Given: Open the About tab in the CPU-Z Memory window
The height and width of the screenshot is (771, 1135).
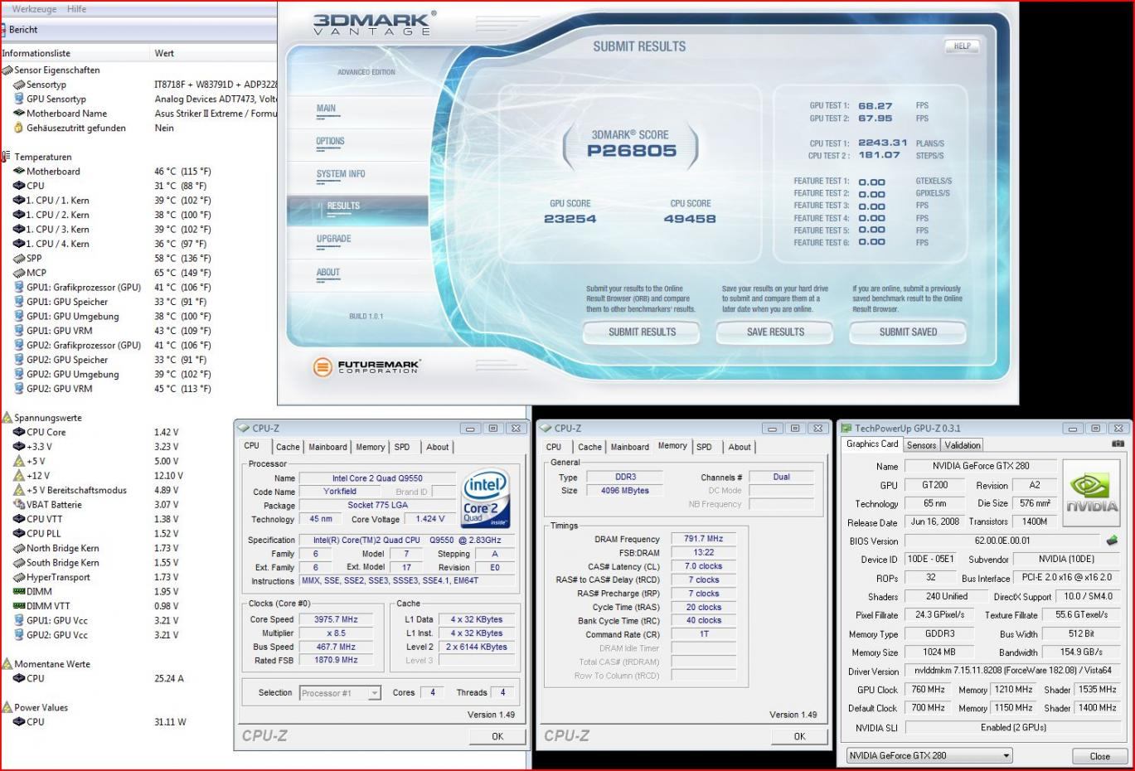Looking at the screenshot, I should tap(740, 447).
